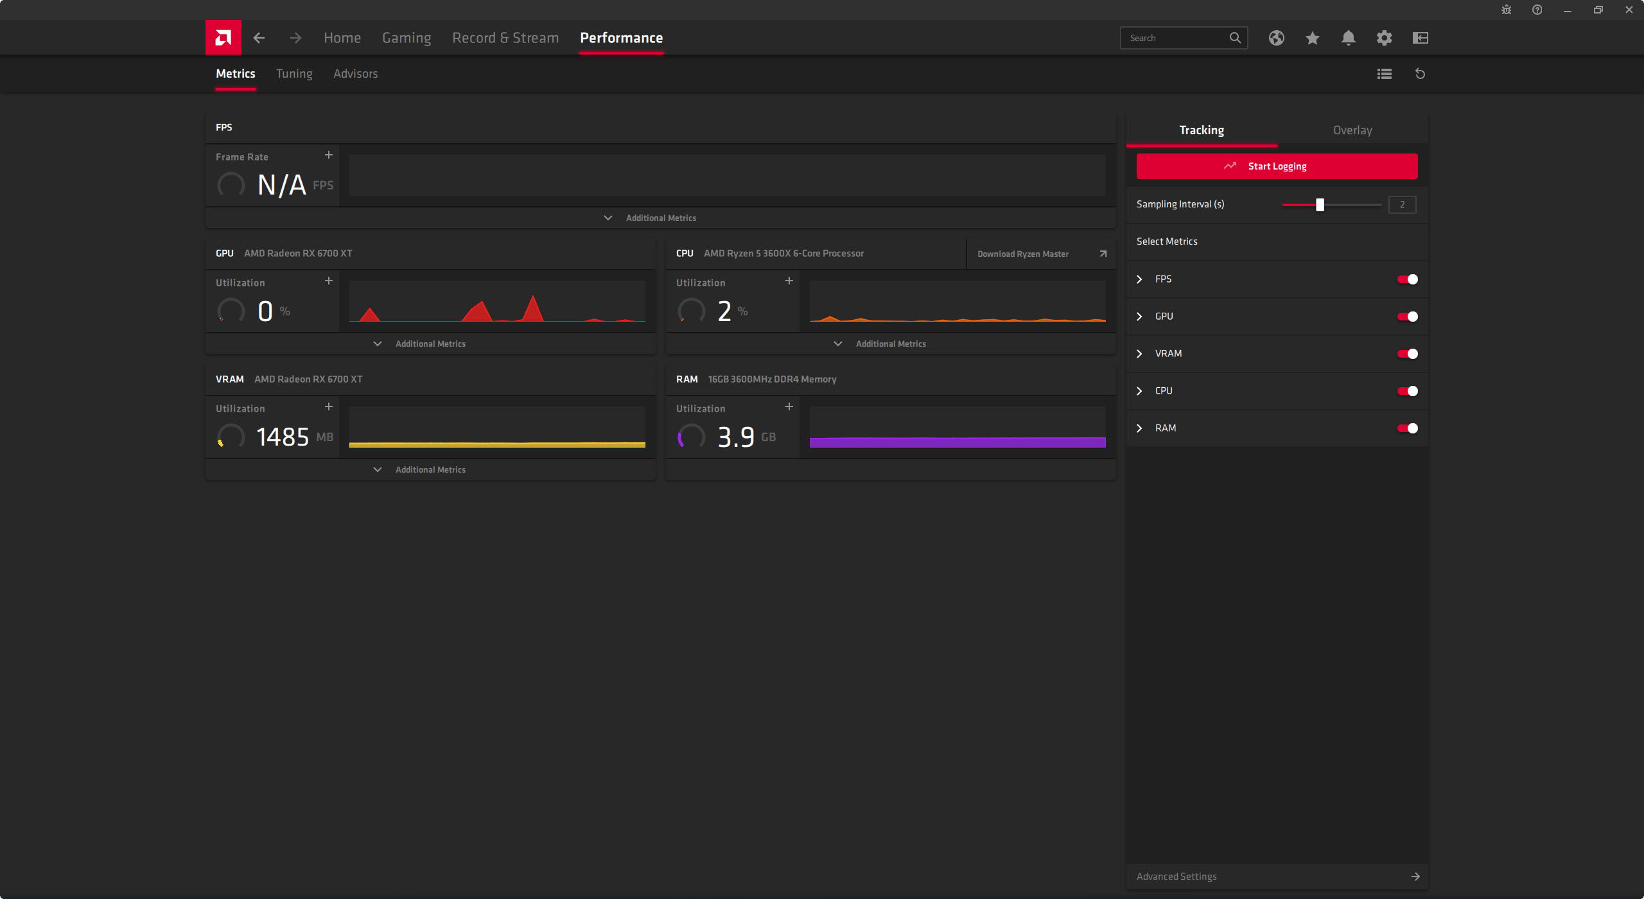Switch to the Tuning sub-tab
Viewport: 1644px width, 899px height.
coord(294,74)
